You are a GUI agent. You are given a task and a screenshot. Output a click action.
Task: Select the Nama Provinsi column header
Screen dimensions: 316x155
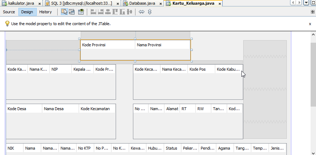(x=163, y=45)
